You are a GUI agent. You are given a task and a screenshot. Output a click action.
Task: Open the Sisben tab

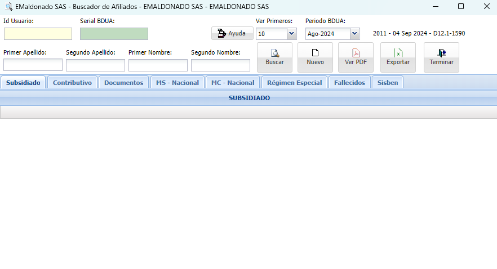[x=388, y=83]
